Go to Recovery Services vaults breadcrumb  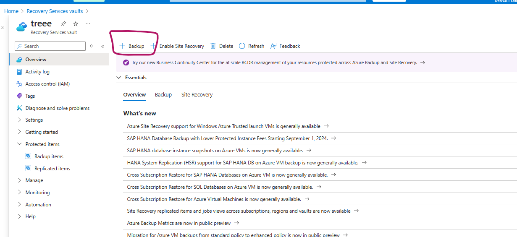click(x=55, y=11)
